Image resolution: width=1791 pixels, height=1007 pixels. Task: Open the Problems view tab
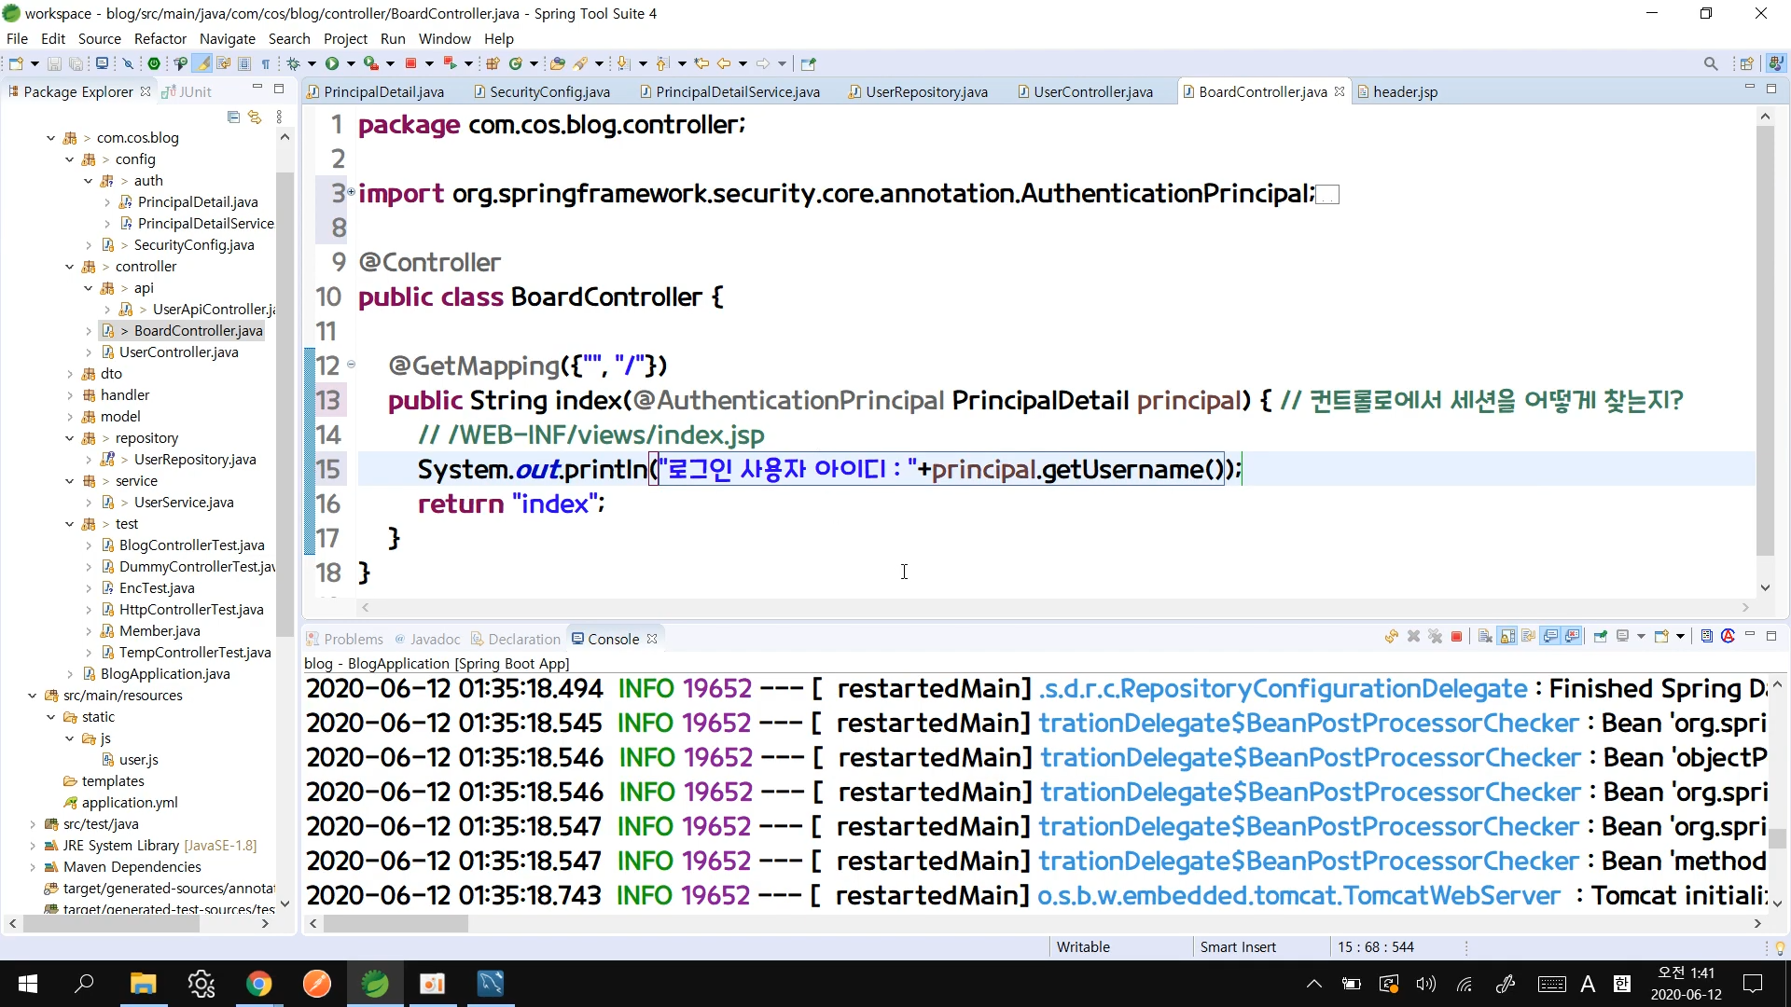353,639
